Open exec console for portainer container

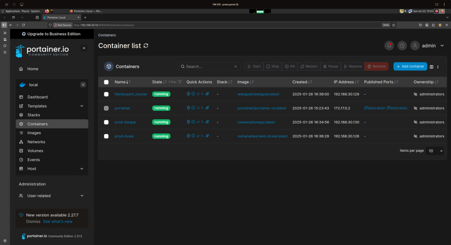pyautogui.click(x=203, y=108)
